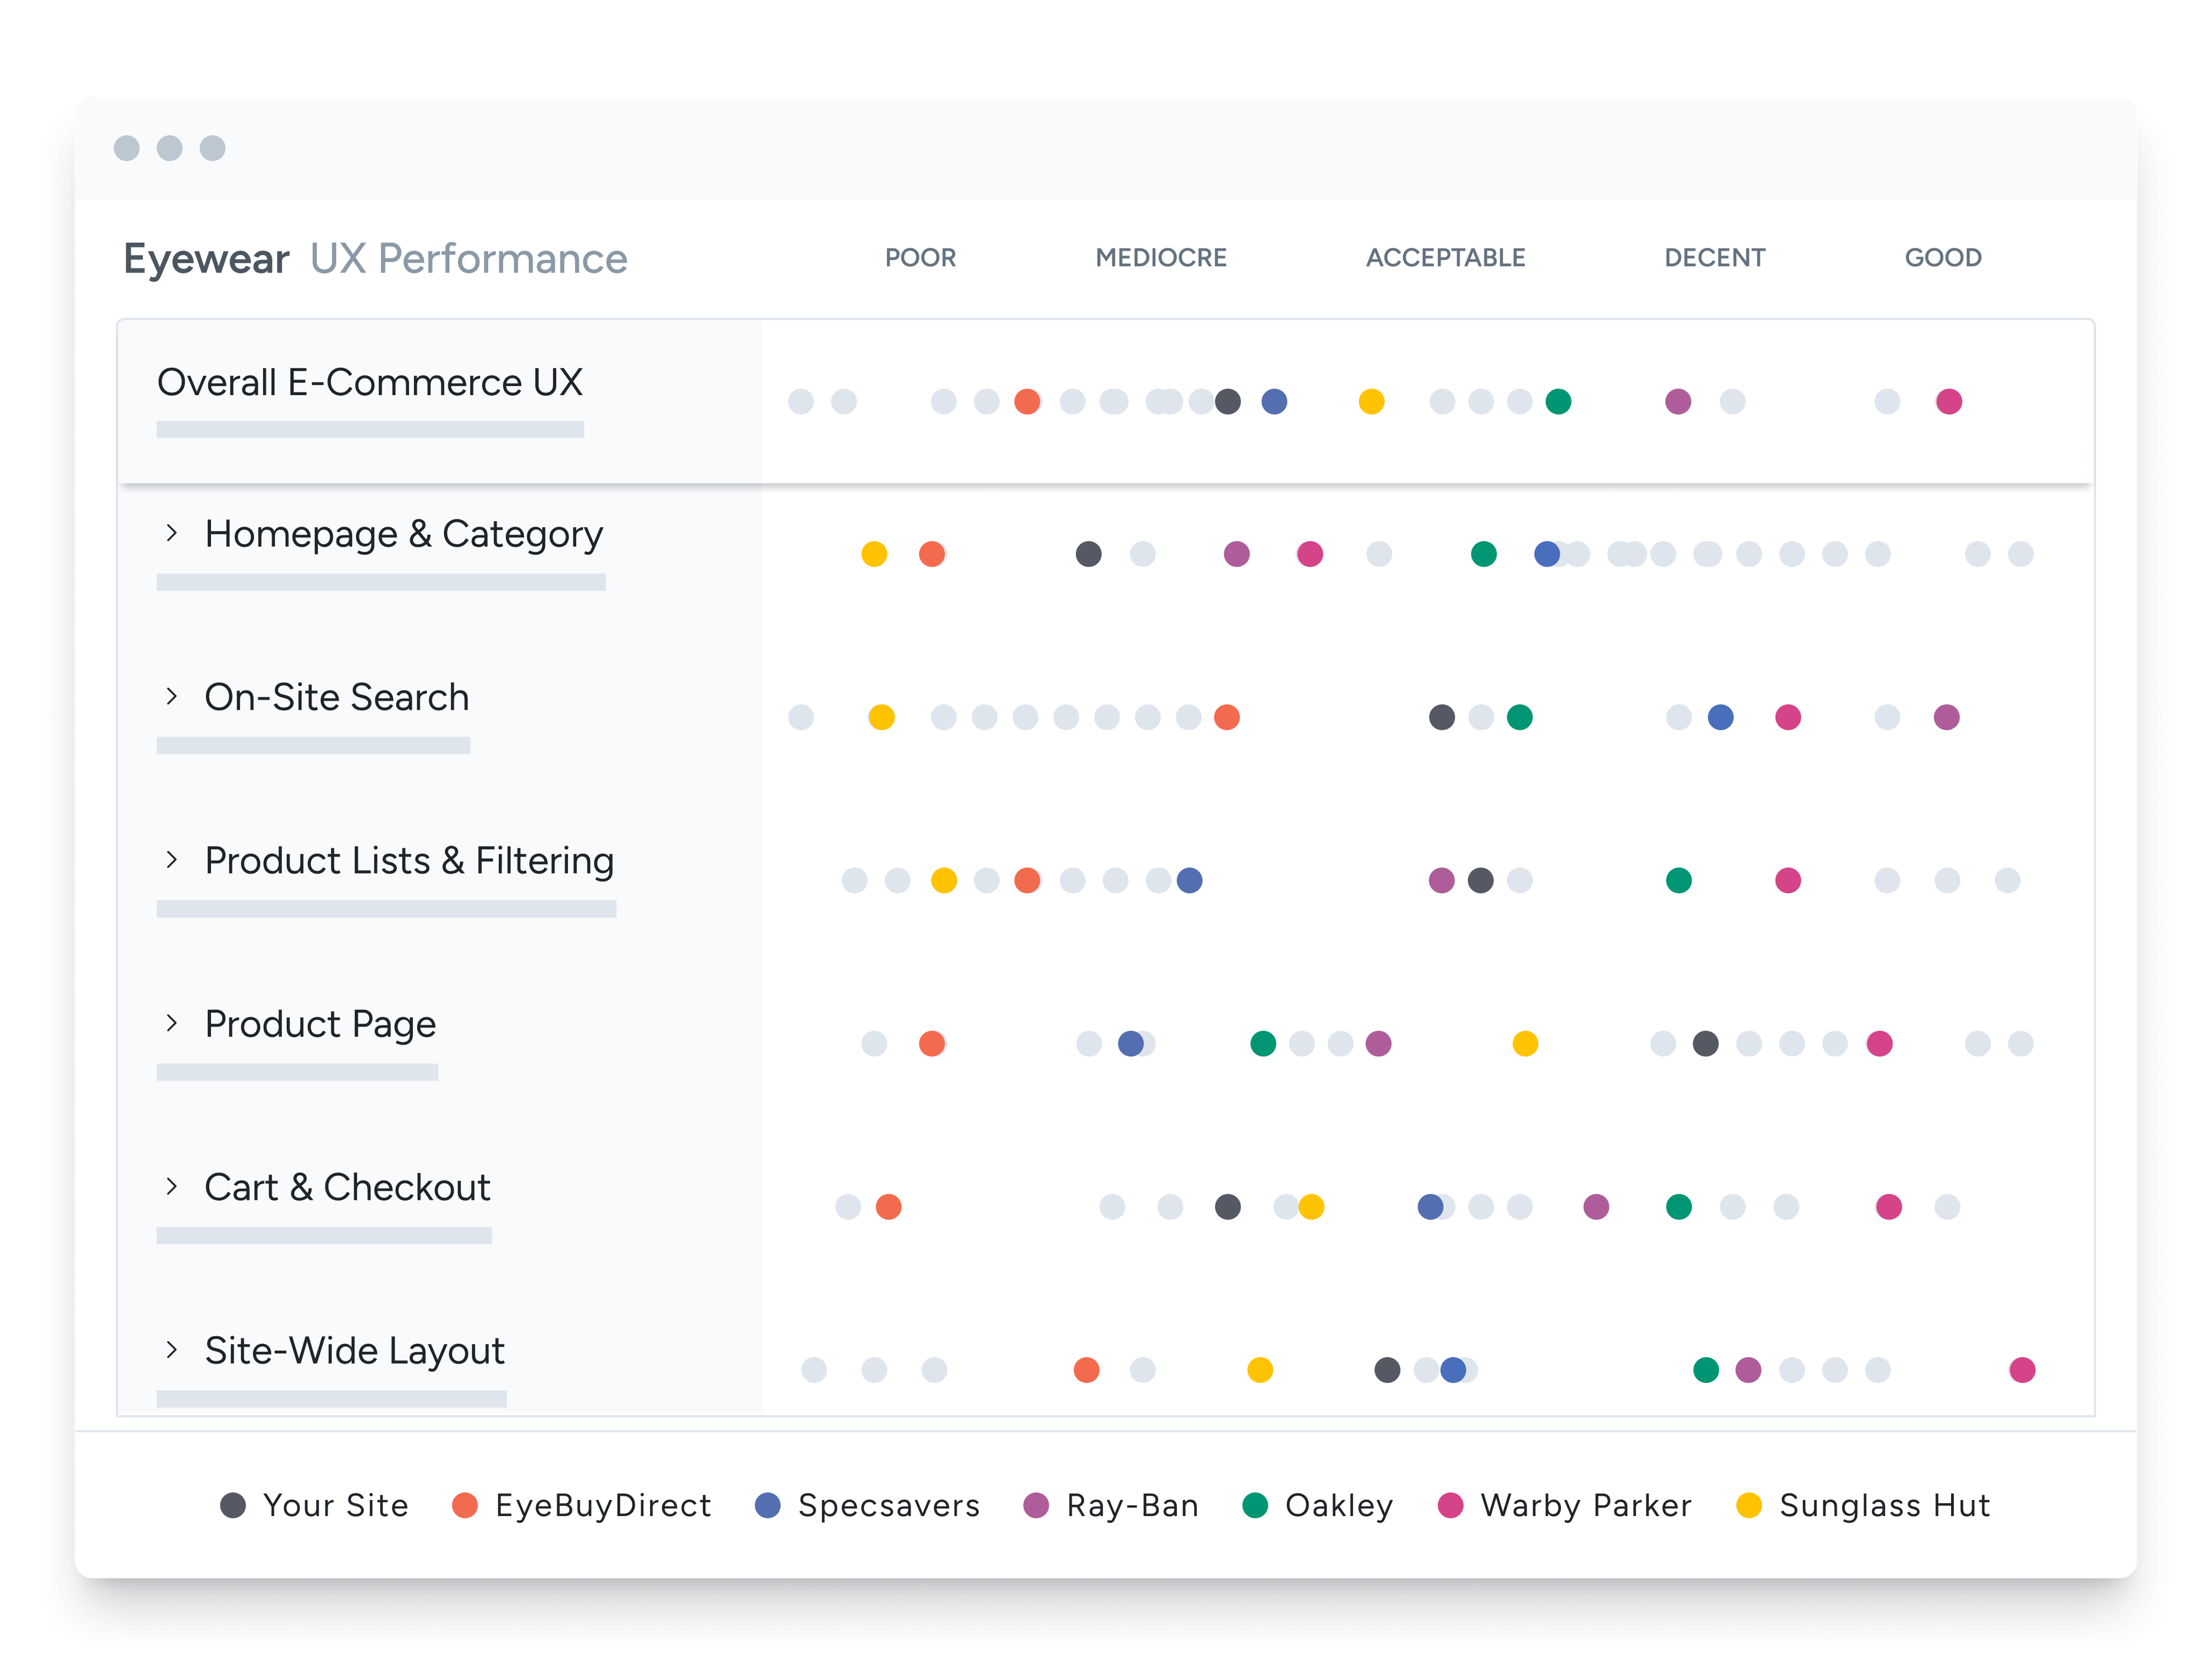2212x1675 pixels.
Task: Click Sunglass Hut yellow legend swatch
Action: pyautogui.click(x=1749, y=1505)
